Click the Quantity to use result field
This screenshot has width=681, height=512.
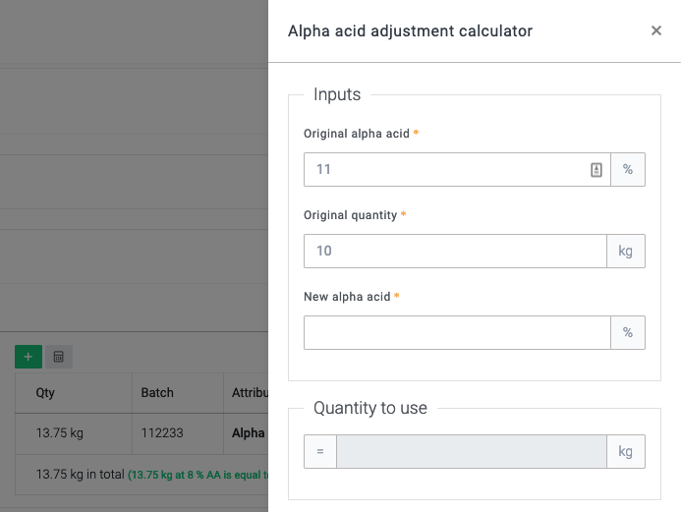(471, 452)
